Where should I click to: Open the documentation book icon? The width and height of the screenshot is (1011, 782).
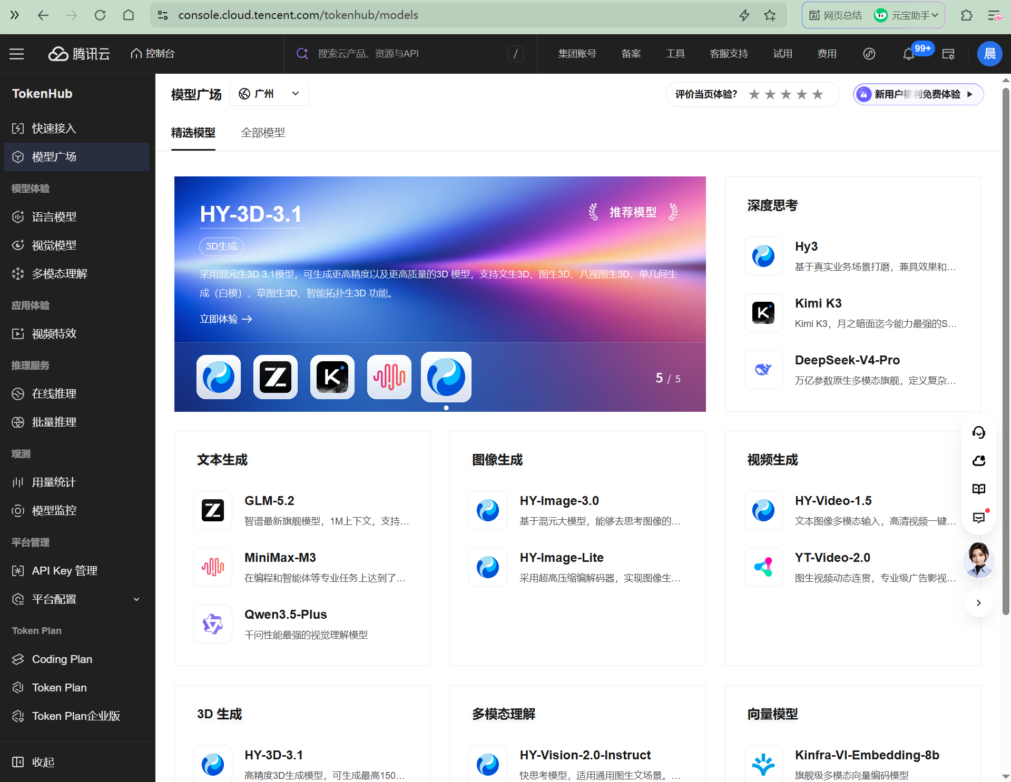click(979, 489)
